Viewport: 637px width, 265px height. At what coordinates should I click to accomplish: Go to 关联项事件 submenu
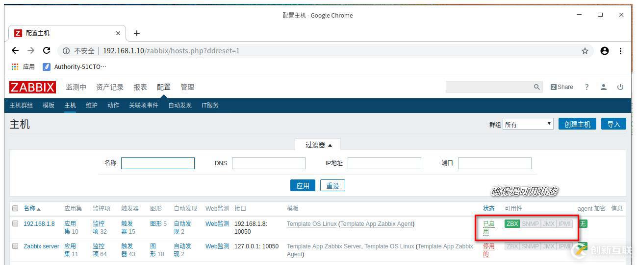[x=144, y=105]
